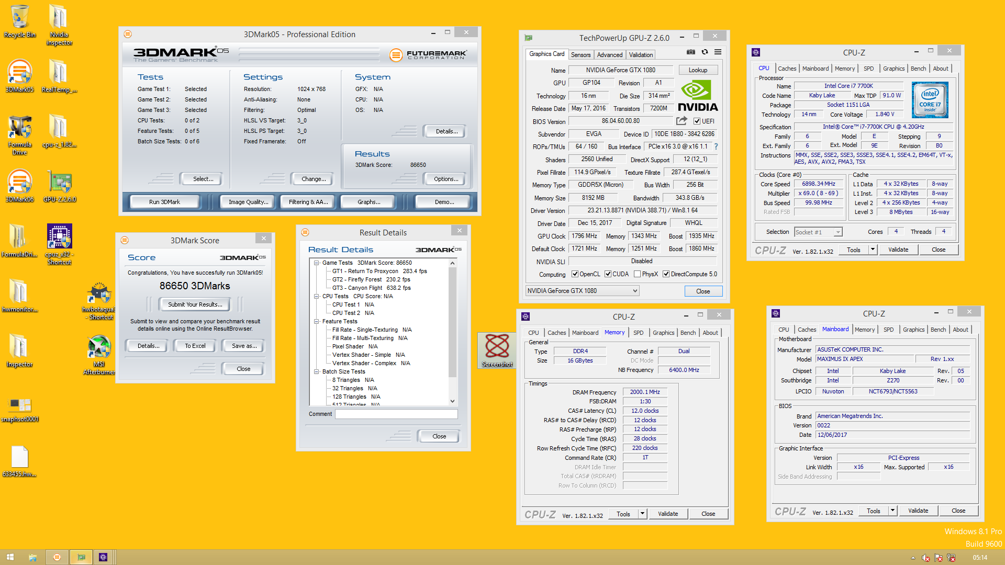Screen dimensions: 1005x565
Task: Toggle the OpenCL checkbox
Action: (575, 274)
